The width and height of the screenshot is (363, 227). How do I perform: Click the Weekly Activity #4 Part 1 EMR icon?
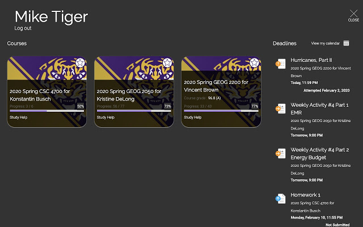pos(281,108)
